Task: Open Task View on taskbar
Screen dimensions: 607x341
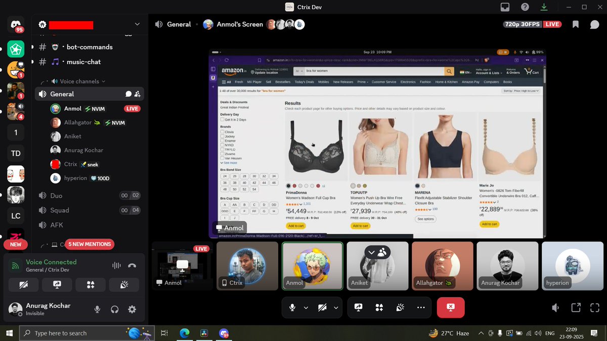Action: (164, 333)
